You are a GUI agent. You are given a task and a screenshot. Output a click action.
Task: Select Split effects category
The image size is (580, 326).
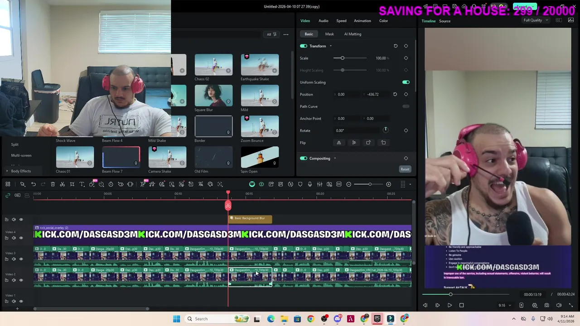click(x=14, y=144)
